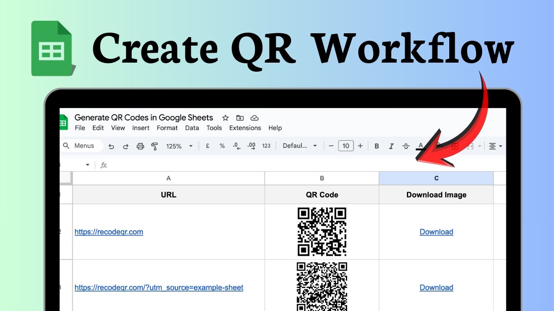
Task: Open the Edit menu
Action: pos(98,128)
